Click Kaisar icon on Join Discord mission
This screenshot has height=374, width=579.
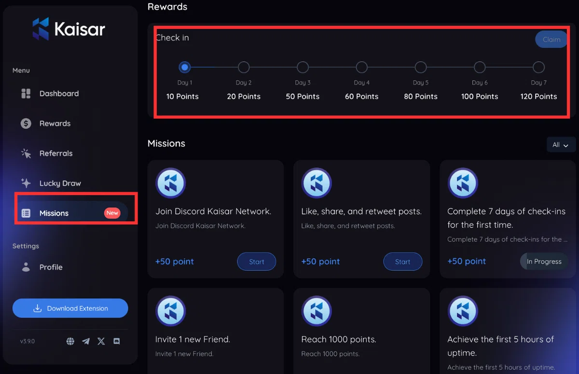coord(170,183)
